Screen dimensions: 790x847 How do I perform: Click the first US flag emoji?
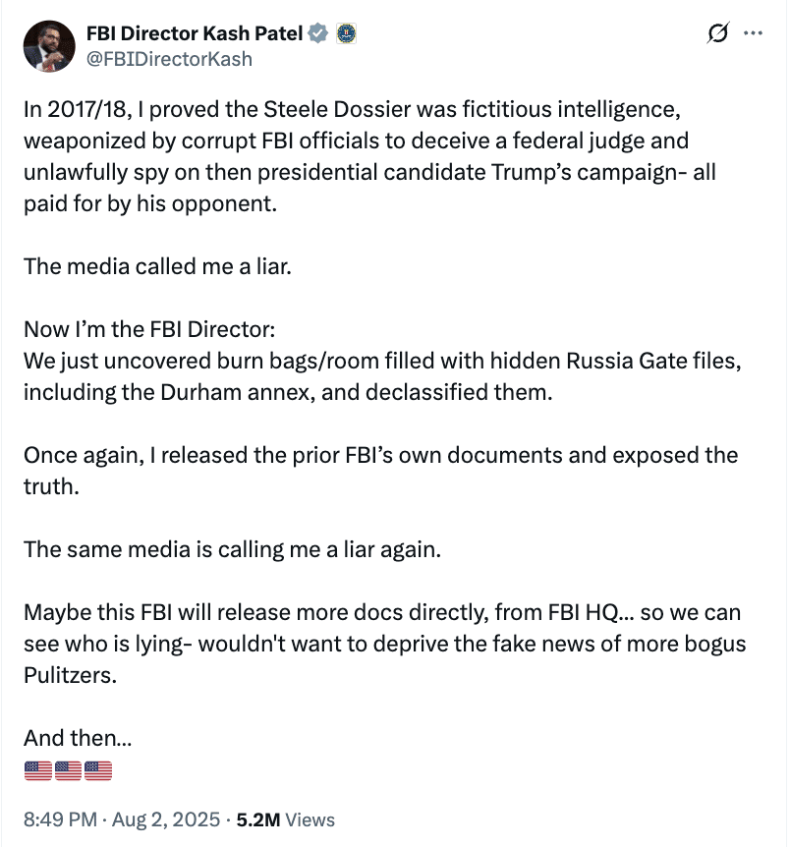tap(36, 772)
